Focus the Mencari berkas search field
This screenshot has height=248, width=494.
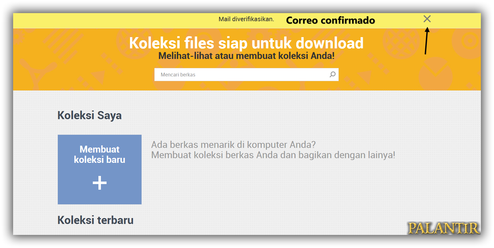coord(246,75)
